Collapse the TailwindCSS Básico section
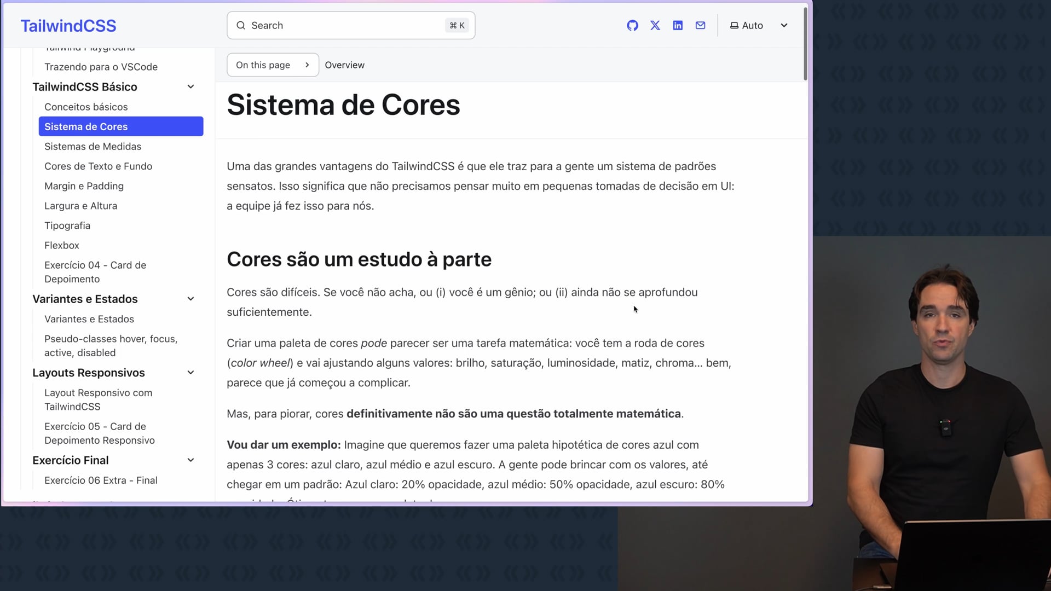 pos(190,87)
